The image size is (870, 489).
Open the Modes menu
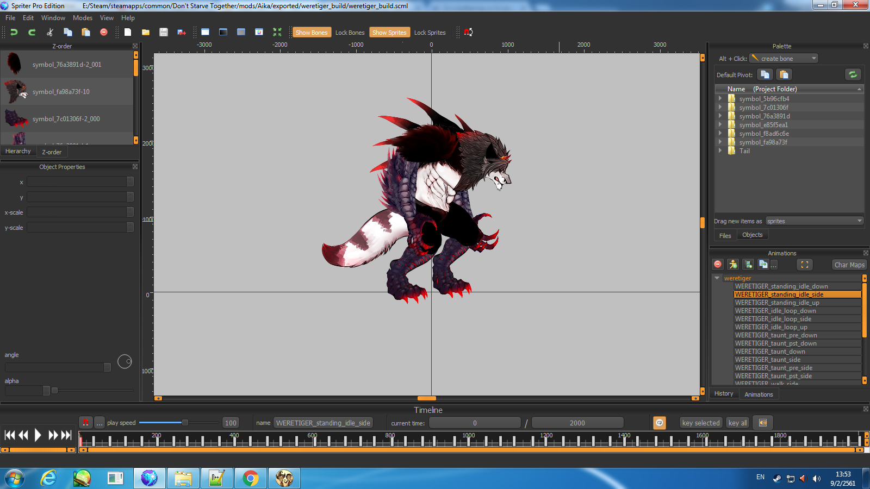pyautogui.click(x=83, y=18)
